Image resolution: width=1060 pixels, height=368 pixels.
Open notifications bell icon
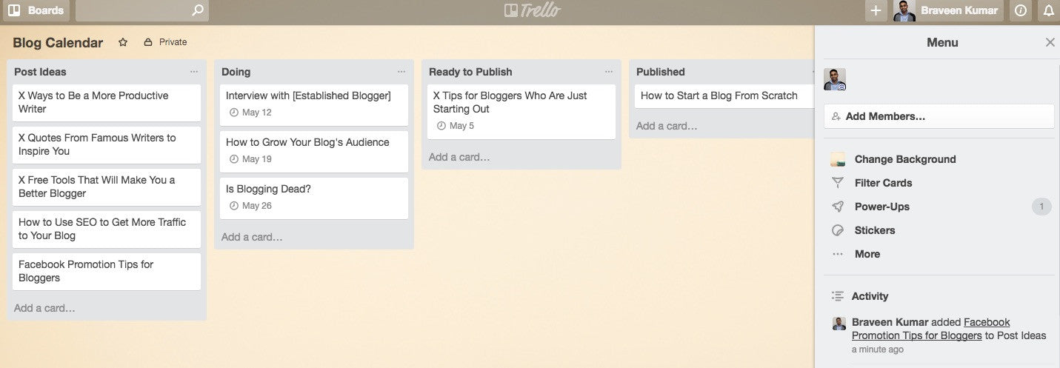(1048, 10)
